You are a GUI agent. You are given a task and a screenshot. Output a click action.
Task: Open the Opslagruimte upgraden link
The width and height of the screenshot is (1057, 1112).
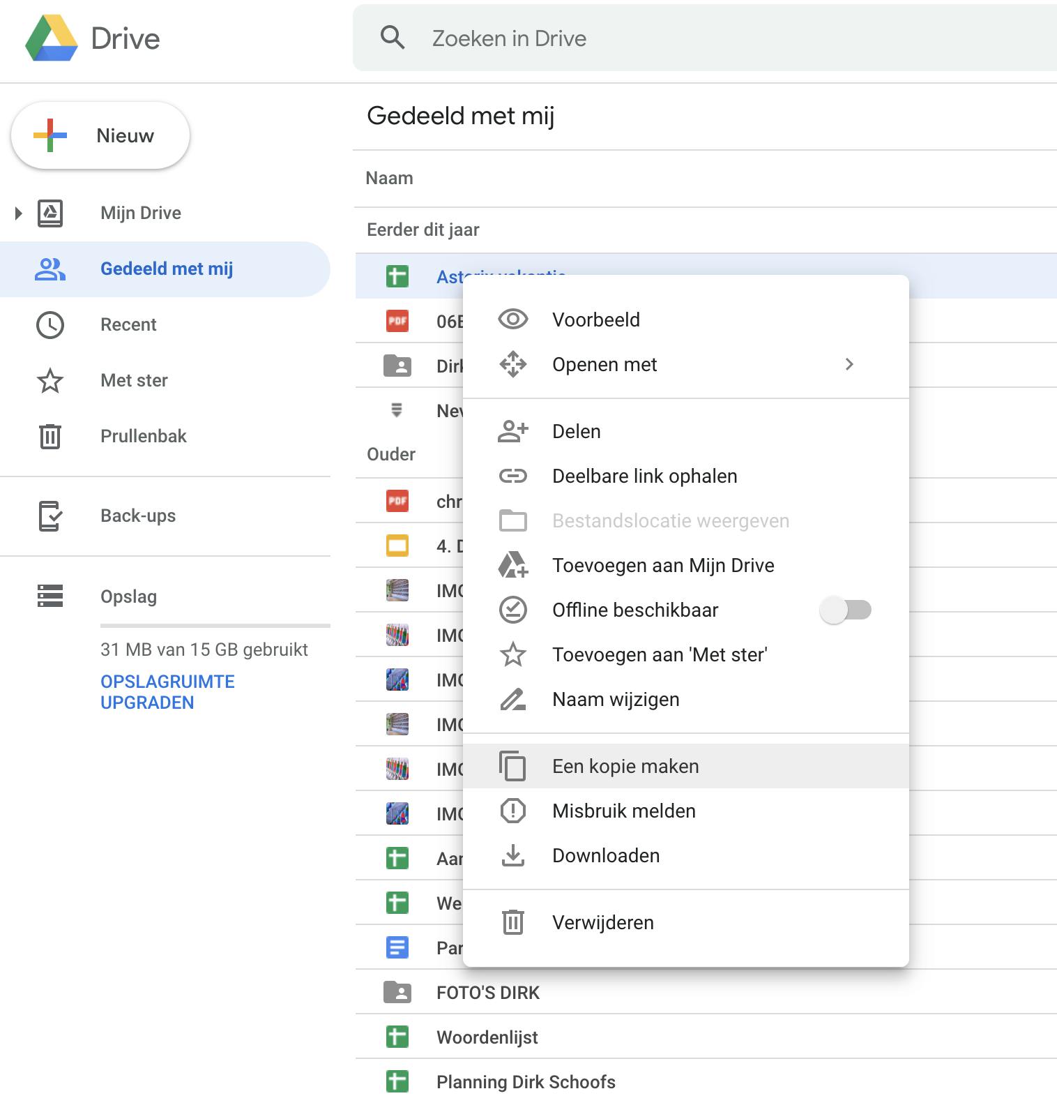point(167,691)
